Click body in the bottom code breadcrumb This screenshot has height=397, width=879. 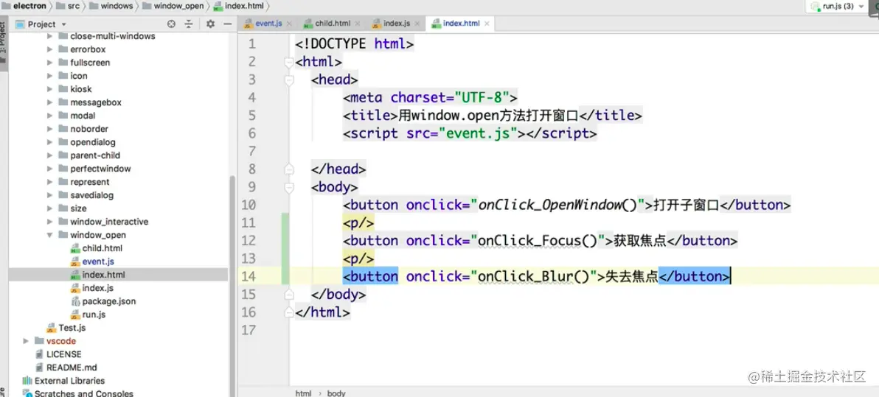pyautogui.click(x=336, y=393)
